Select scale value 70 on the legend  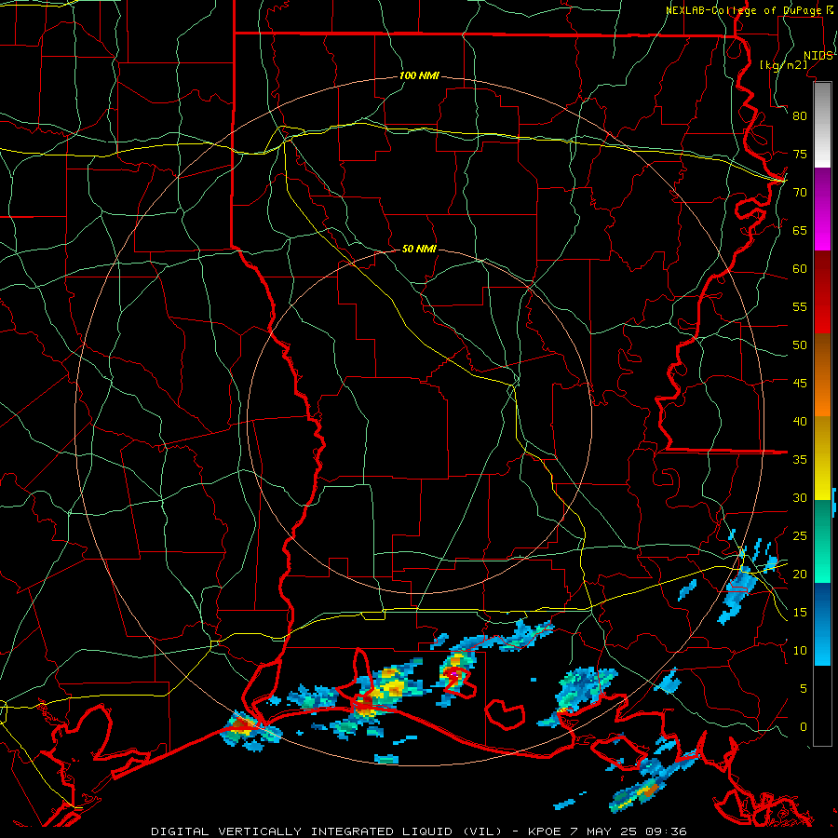coord(800,193)
